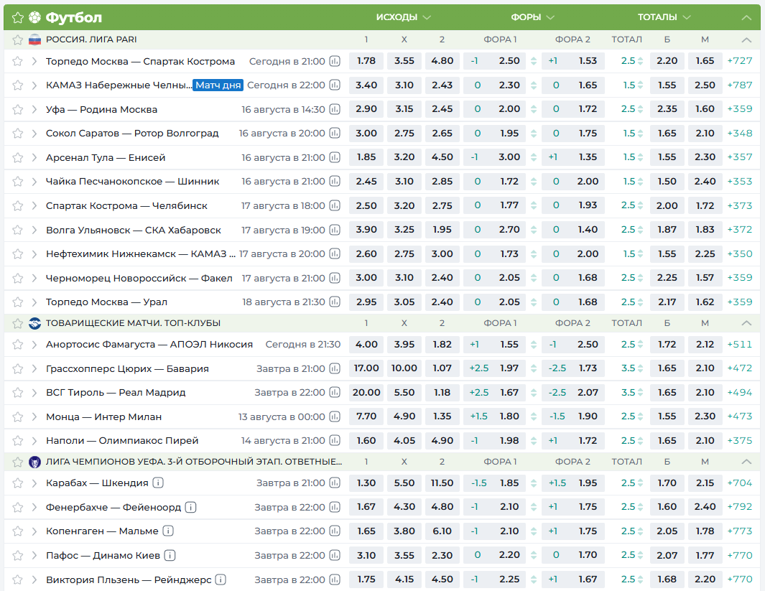The height and width of the screenshot is (591, 765).
Task: Collapse the Лига чемпионов УЕФА league
Action: [746, 462]
